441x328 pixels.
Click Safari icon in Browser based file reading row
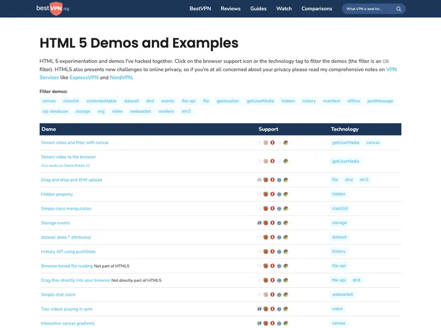[279, 266]
